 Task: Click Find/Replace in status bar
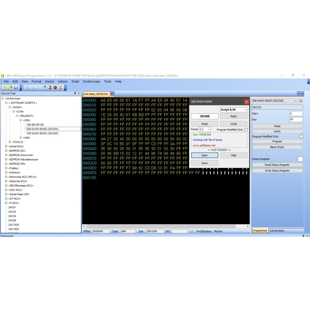coord(204,231)
